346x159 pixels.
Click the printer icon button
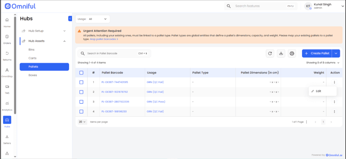click(x=292, y=53)
